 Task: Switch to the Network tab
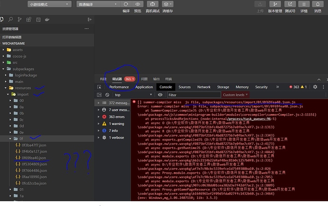point(204,87)
